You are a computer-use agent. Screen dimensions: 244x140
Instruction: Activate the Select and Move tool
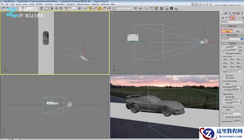[x=56, y=9]
